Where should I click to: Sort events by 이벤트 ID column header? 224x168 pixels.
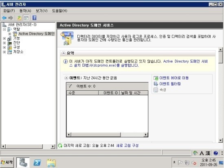(x=109, y=93)
